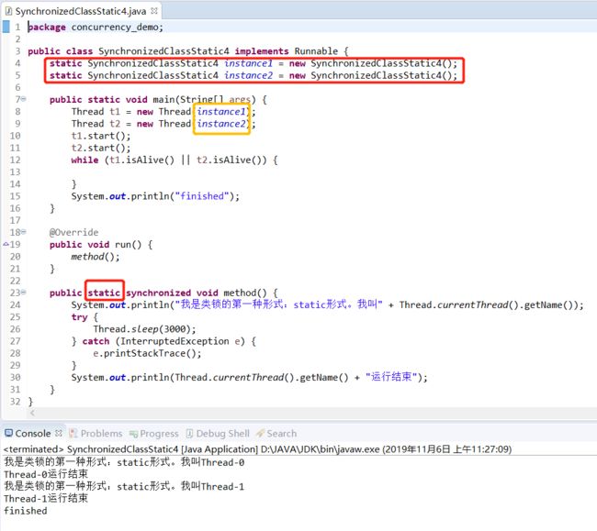The width and height of the screenshot is (597, 531).
Task: Click the 'package' keyword on line 1
Action: [x=47, y=28]
